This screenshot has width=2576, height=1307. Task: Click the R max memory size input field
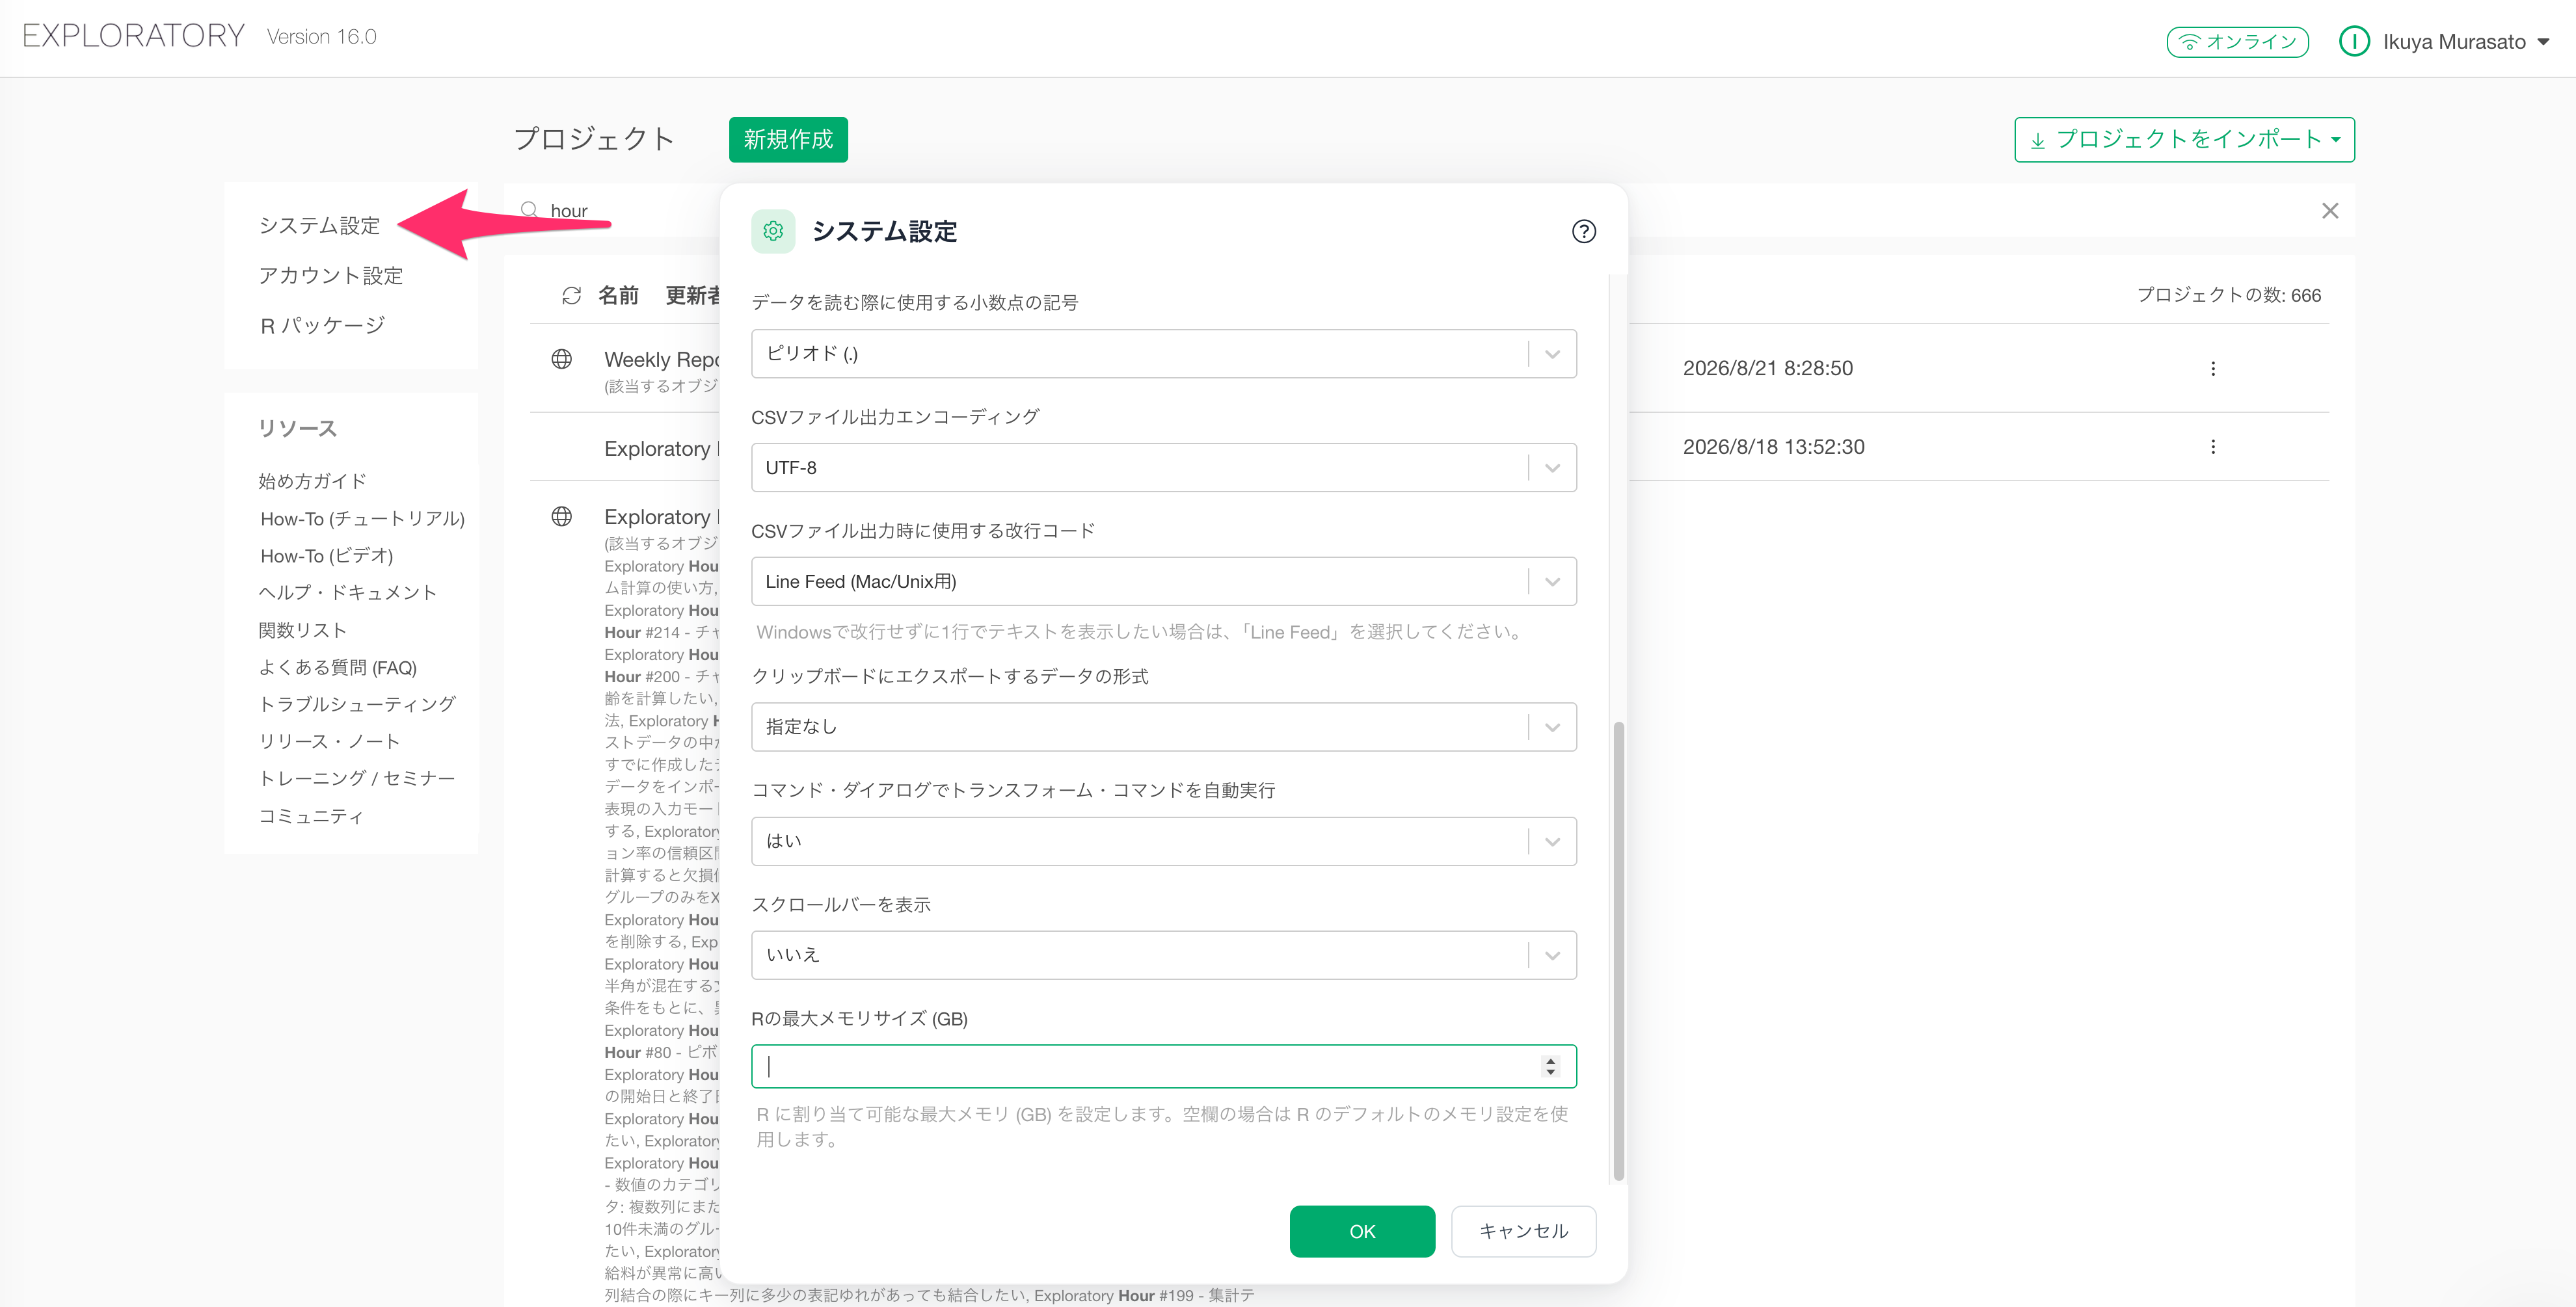tap(1163, 1066)
